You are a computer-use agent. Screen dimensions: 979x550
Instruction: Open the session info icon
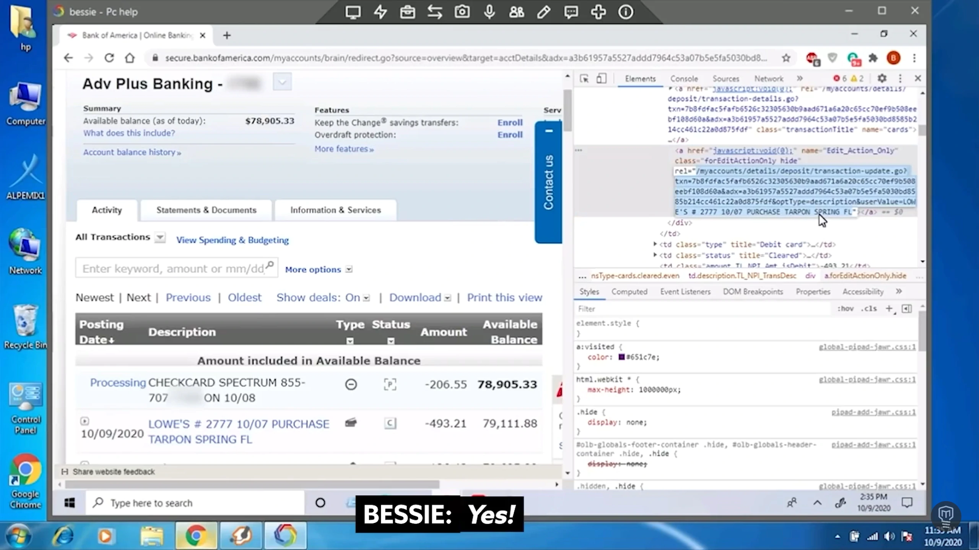coord(626,12)
